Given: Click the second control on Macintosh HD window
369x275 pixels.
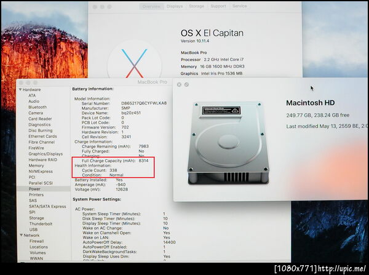Looking at the screenshot, I should pos(186,84).
